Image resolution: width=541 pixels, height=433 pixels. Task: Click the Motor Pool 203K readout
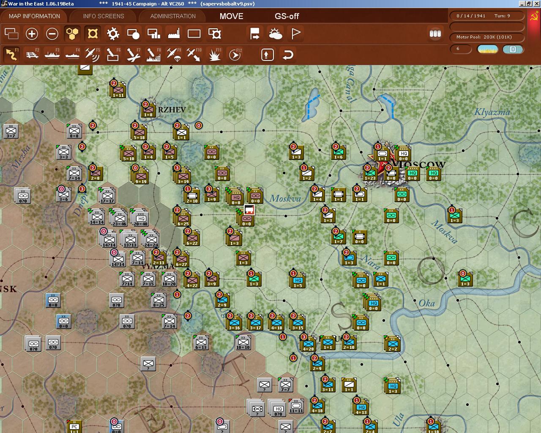(x=487, y=37)
